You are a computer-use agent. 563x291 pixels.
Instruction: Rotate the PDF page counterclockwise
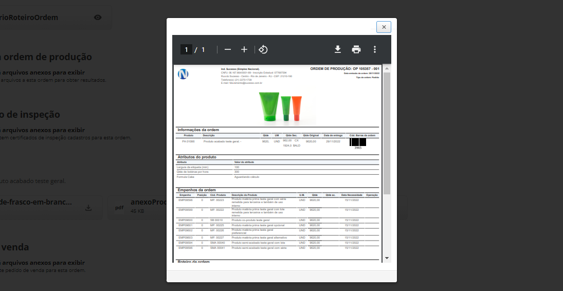tap(263, 49)
